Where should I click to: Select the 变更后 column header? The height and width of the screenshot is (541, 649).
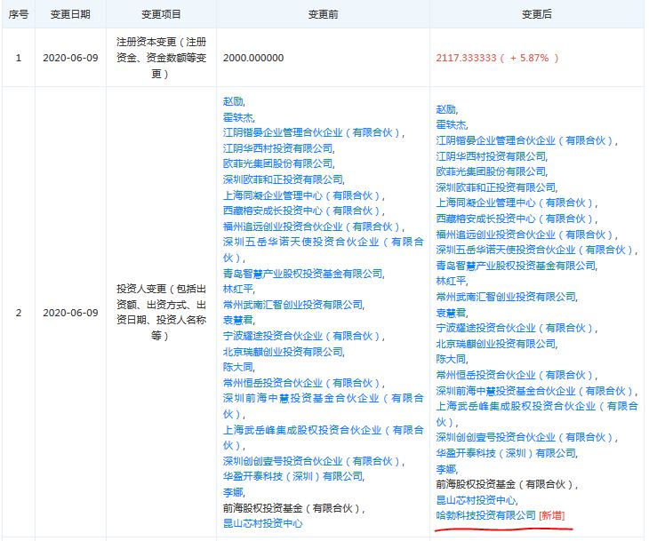pyautogui.click(x=536, y=14)
